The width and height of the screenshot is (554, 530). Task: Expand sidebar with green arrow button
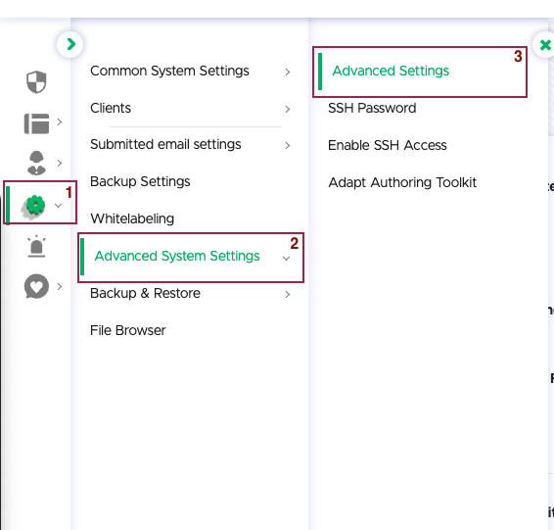70,44
